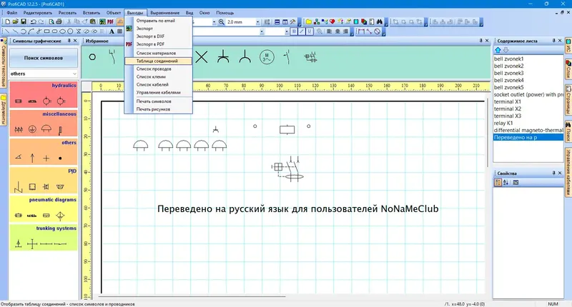
Task: Choose Печать символов menu entry
Action: click(x=158, y=101)
